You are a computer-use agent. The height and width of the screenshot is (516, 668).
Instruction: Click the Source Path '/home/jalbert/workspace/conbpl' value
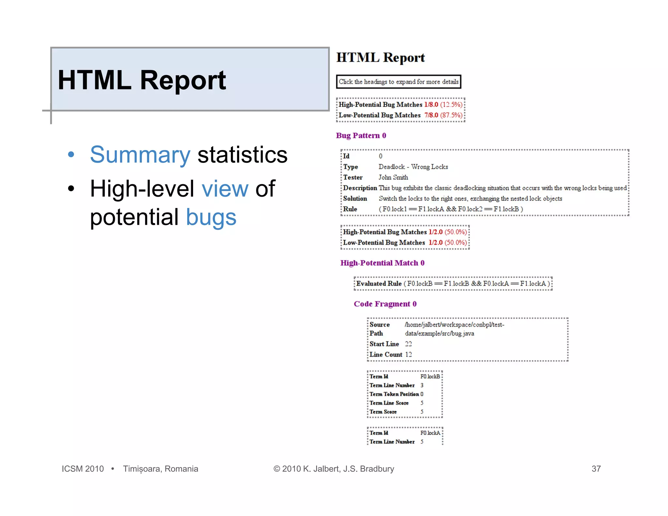(x=454, y=329)
